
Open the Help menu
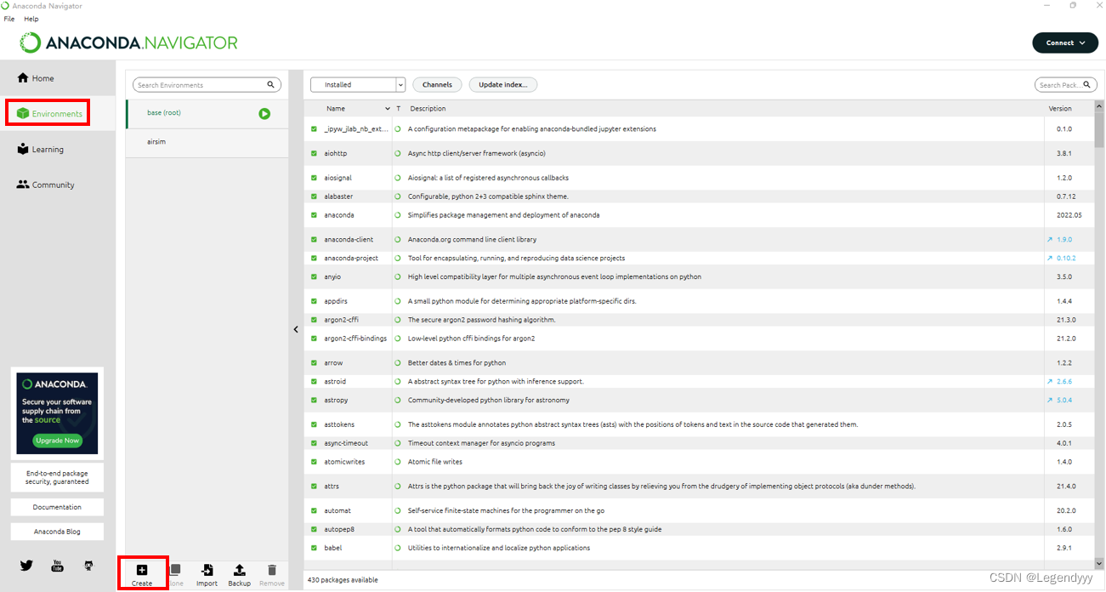[31, 19]
